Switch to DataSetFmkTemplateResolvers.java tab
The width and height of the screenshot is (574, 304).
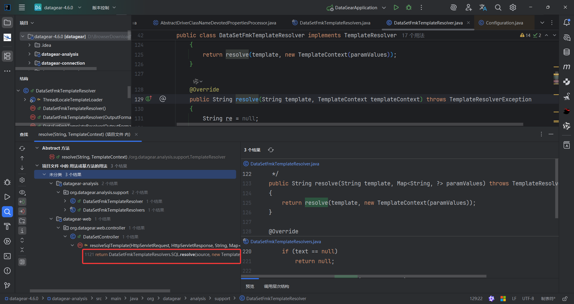[331, 23]
